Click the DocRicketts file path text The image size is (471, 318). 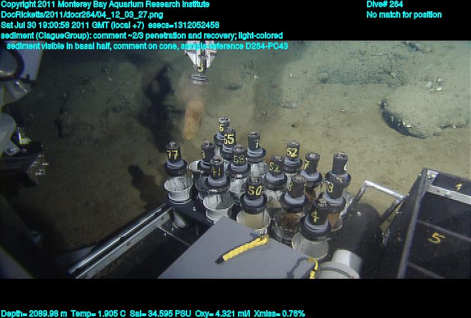82,15
